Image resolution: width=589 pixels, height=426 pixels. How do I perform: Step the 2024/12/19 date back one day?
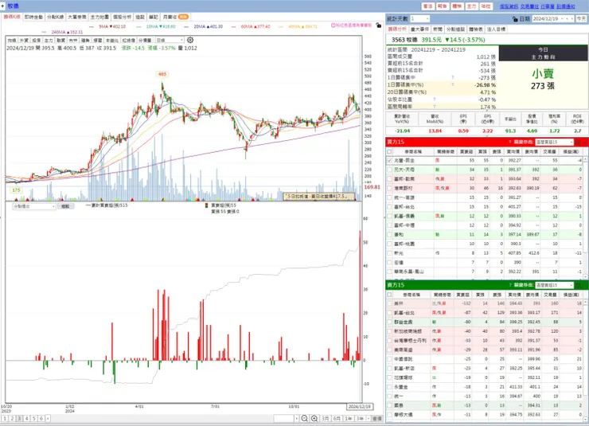coord(562,19)
